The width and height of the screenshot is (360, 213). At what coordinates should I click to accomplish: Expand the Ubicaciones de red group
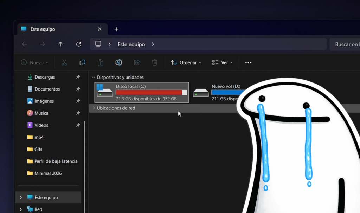[x=94, y=108]
